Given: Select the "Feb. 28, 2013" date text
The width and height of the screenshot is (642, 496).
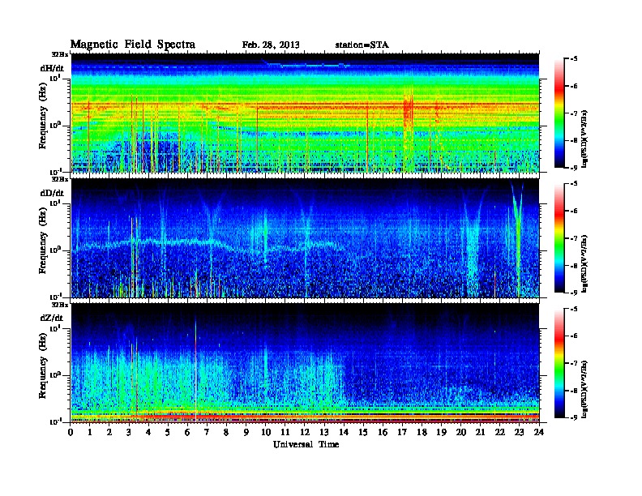Looking at the screenshot, I should [271, 45].
